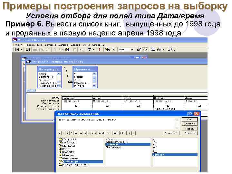Insert the plus operator button
This screenshot has width=232, height=174.
coord(60,133)
